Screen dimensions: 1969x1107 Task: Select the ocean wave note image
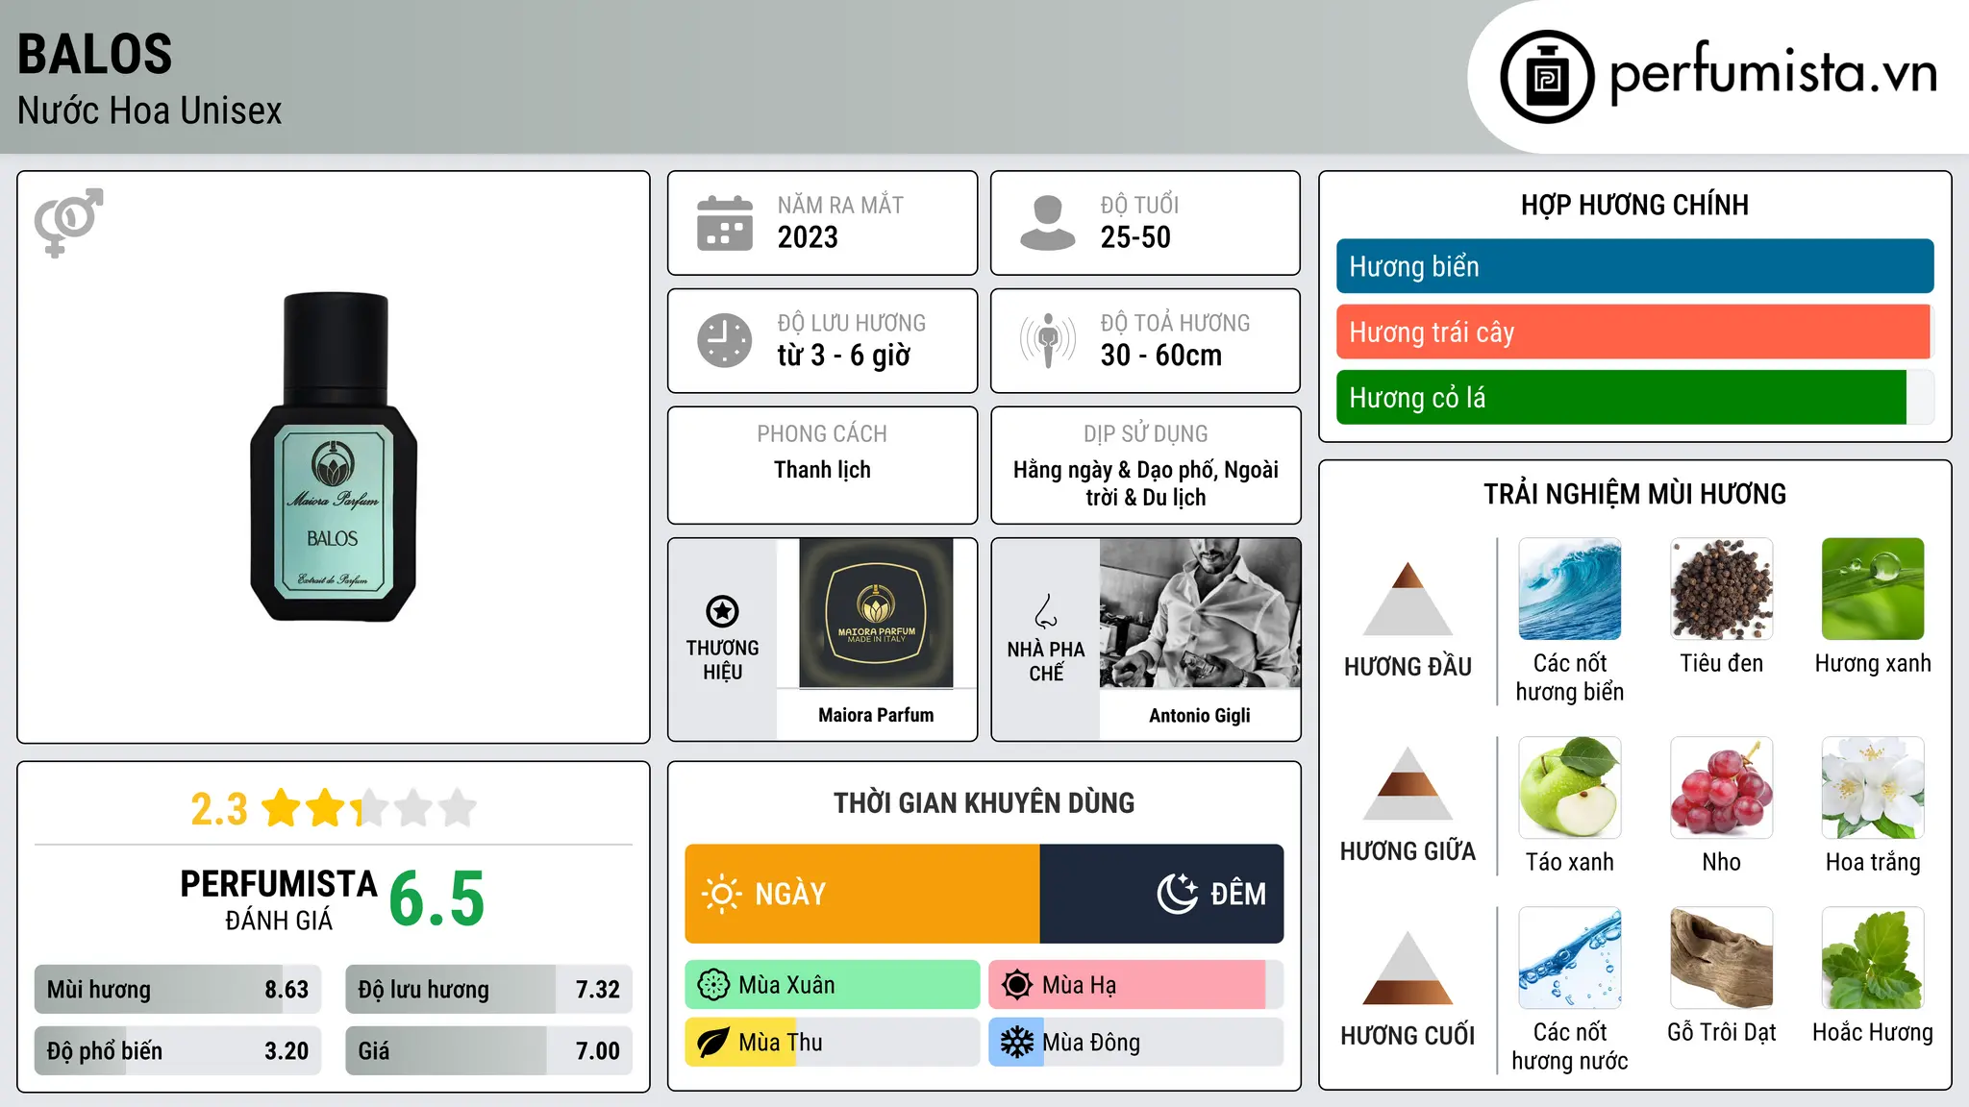pyautogui.click(x=1570, y=589)
